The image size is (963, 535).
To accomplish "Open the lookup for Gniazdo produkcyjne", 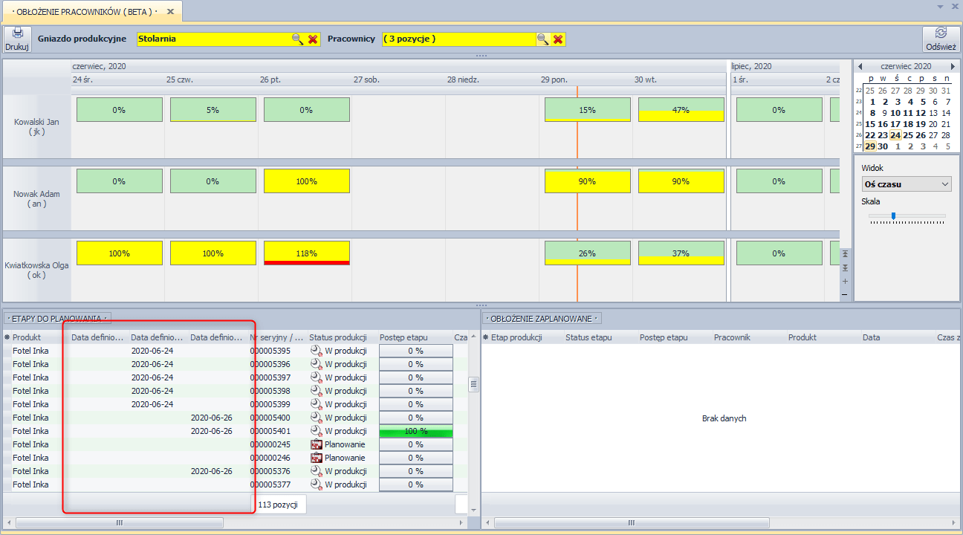I will point(297,39).
